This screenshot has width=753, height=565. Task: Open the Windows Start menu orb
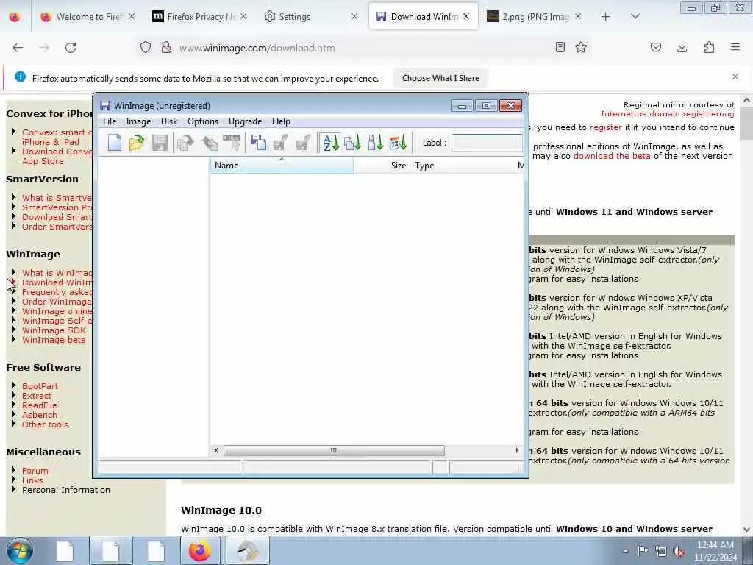pyautogui.click(x=20, y=551)
